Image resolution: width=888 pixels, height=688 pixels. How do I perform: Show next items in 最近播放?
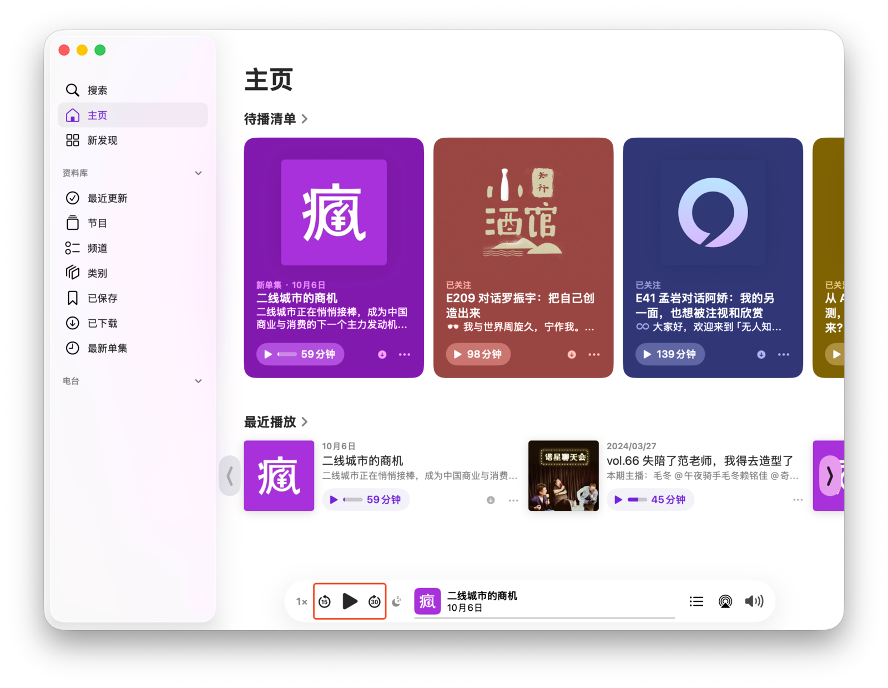point(830,476)
